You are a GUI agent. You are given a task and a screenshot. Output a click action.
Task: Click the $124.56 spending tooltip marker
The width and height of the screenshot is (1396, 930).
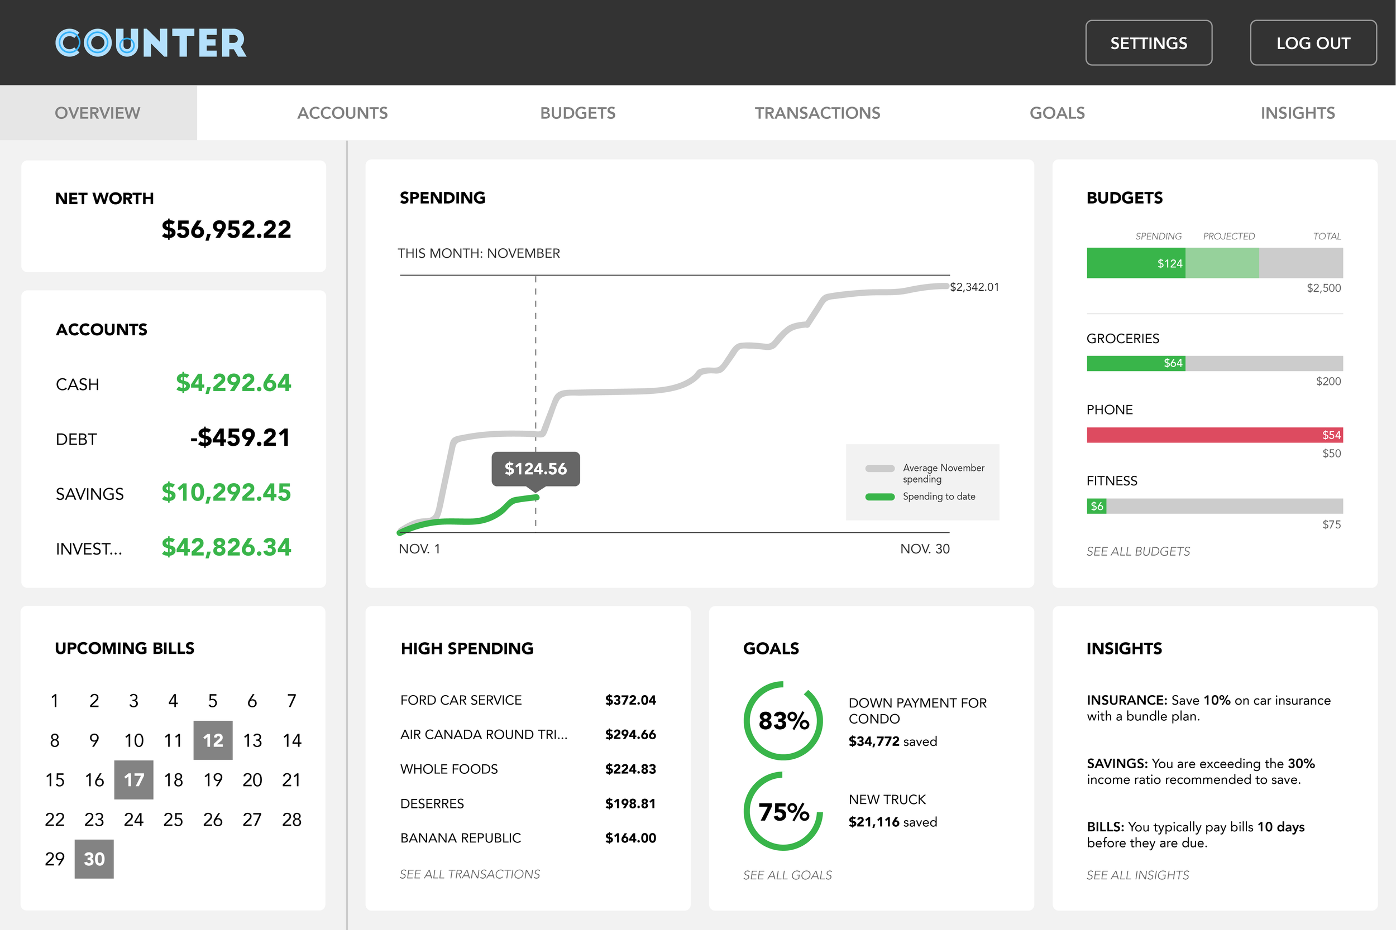pyautogui.click(x=536, y=469)
